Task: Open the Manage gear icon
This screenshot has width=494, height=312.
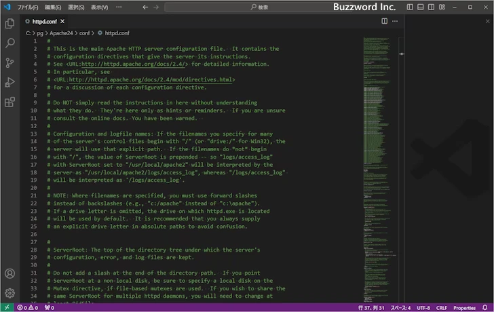Action: [9, 293]
